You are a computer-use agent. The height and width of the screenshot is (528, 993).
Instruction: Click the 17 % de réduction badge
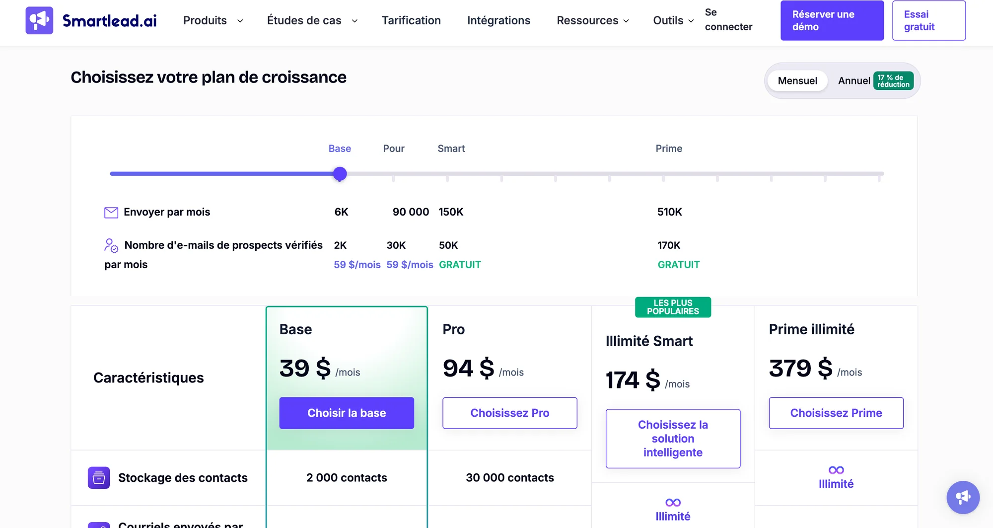pos(893,81)
